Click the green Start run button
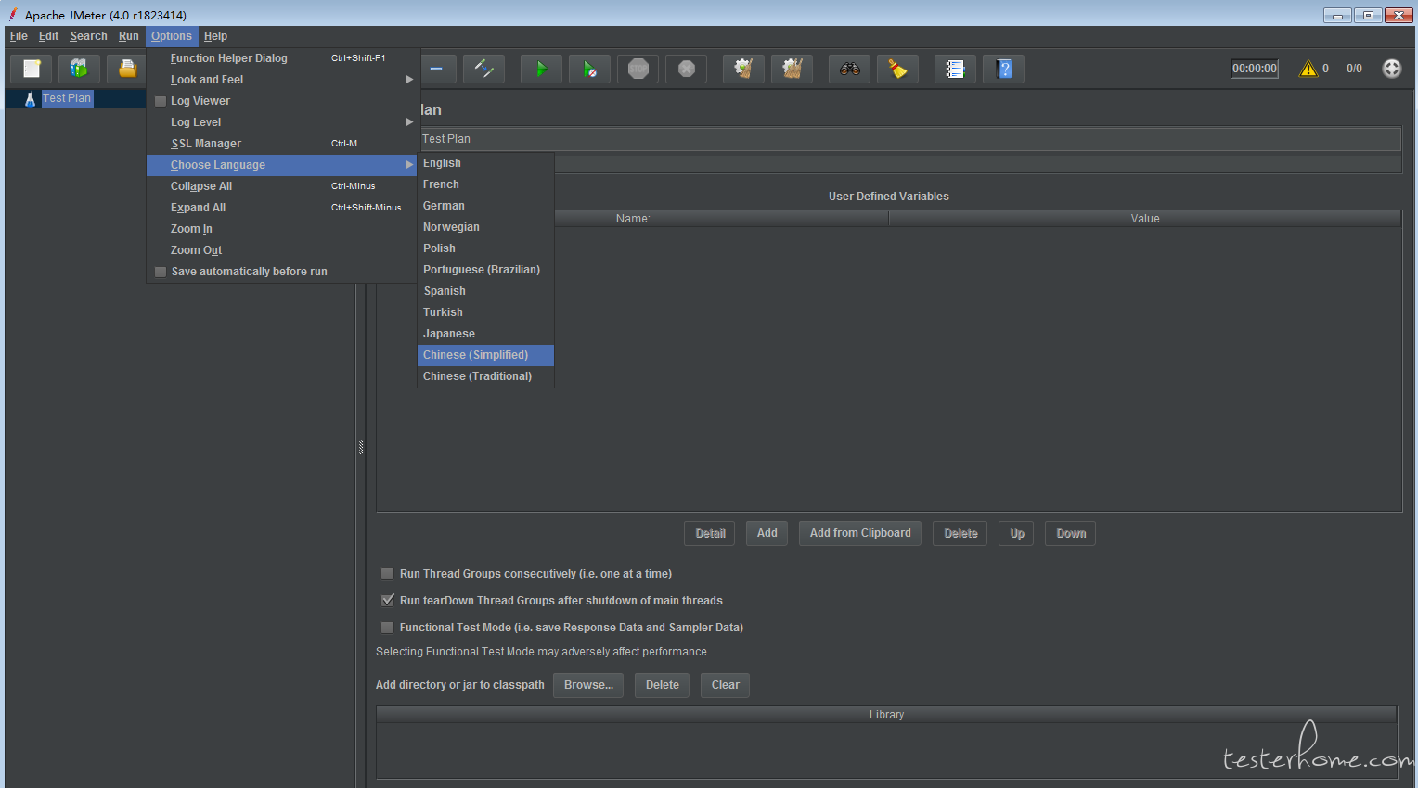 [541, 69]
